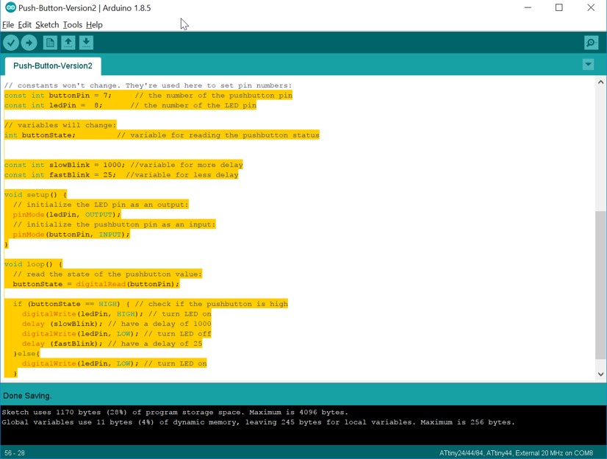Image resolution: width=607 pixels, height=459 pixels.
Task: Click the '// read the state' comment line
Action: 107,274
